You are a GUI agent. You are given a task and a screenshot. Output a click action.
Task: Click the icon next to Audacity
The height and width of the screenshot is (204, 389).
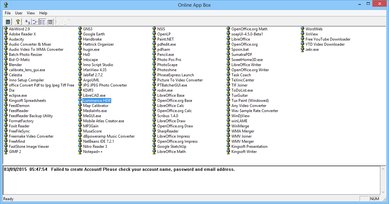(6, 39)
